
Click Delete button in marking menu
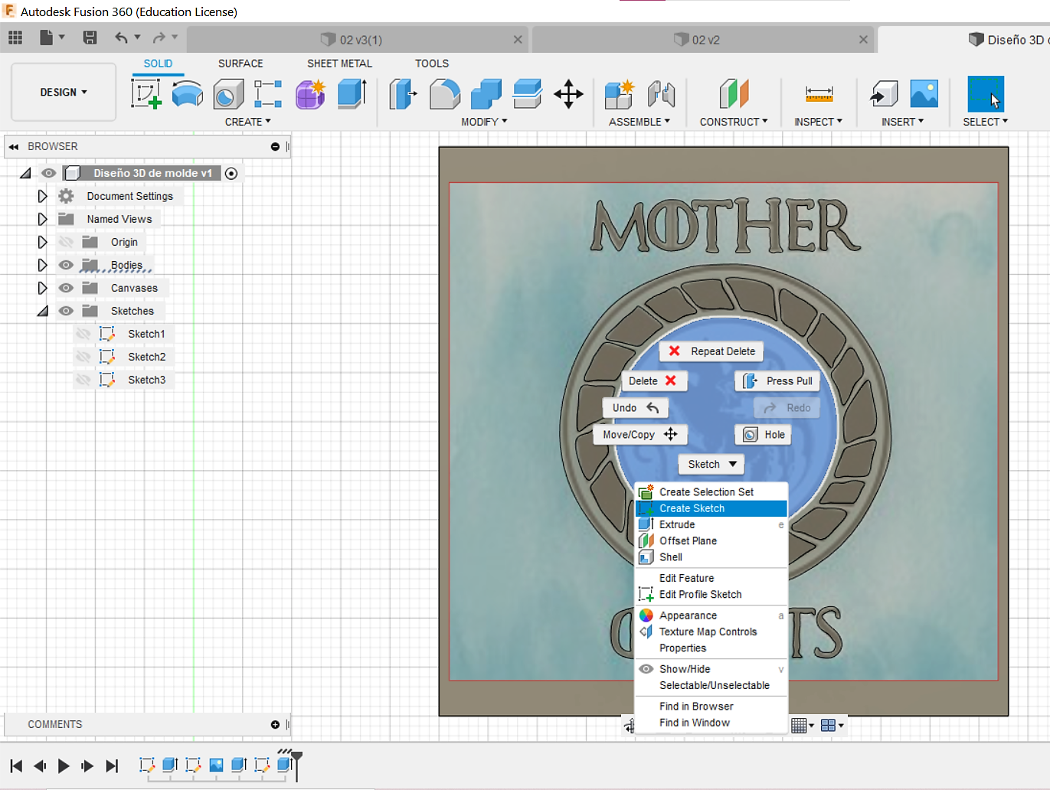pos(653,380)
